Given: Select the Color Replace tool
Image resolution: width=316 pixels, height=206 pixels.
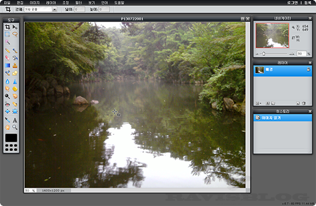Looking at the screenshot, I should (7, 73).
